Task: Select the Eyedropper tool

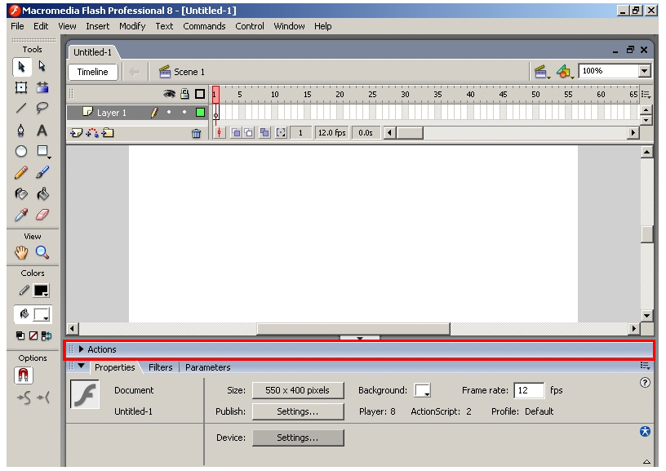Action: pyautogui.click(x=21, y=215)
